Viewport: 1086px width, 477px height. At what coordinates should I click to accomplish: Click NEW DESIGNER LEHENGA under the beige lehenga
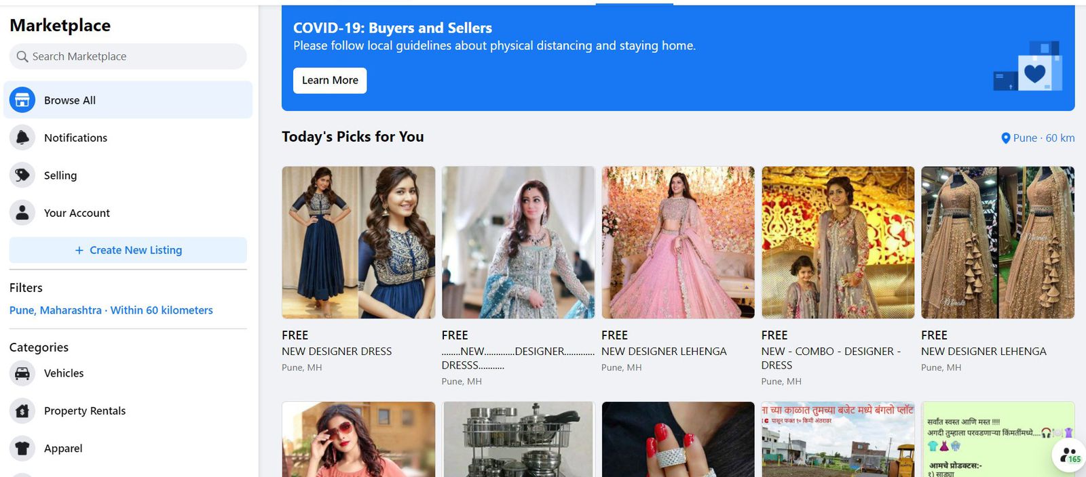click(984, 352)
